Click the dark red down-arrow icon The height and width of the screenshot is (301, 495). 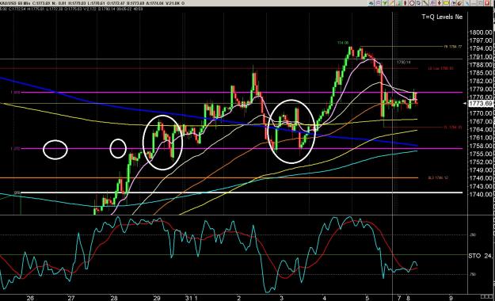[x=439, y=3]
